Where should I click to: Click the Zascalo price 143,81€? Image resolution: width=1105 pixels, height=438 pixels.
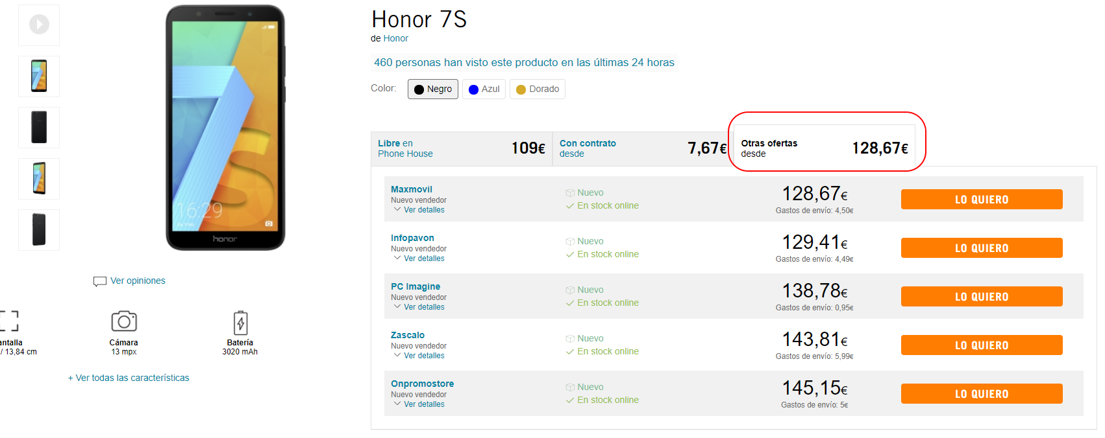815,340
